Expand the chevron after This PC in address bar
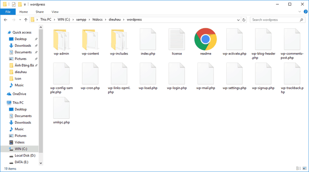 [x=54, y=20]
